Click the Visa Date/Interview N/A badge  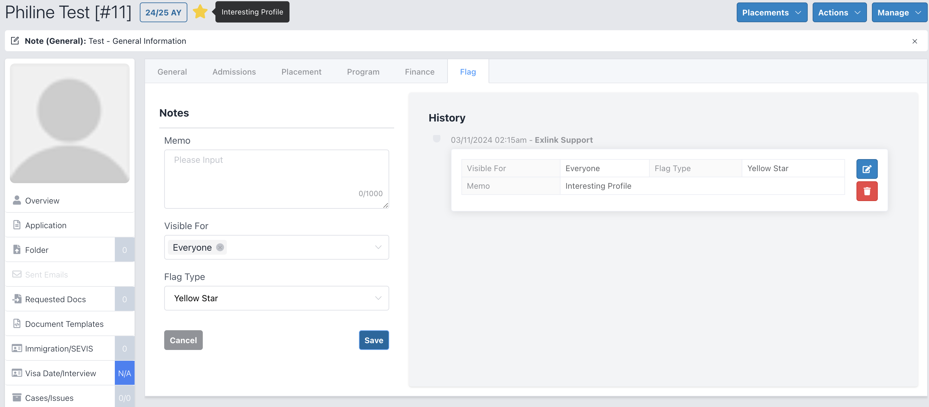[124, 373]
